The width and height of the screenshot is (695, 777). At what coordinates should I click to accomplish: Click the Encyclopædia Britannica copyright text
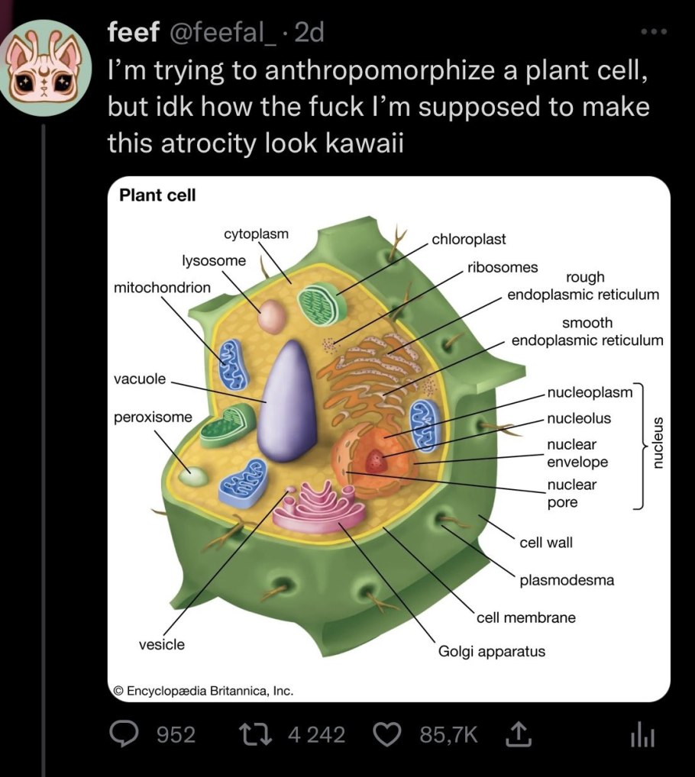[203, 690]
